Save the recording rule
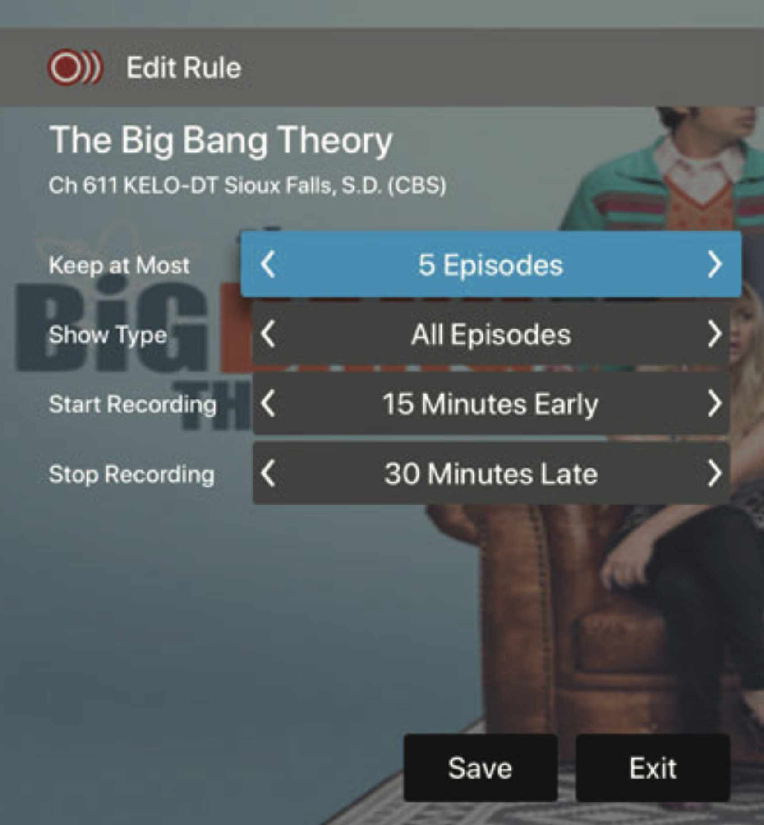 [x=480, y=768]
